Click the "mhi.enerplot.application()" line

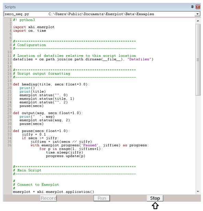click(53, 192)
